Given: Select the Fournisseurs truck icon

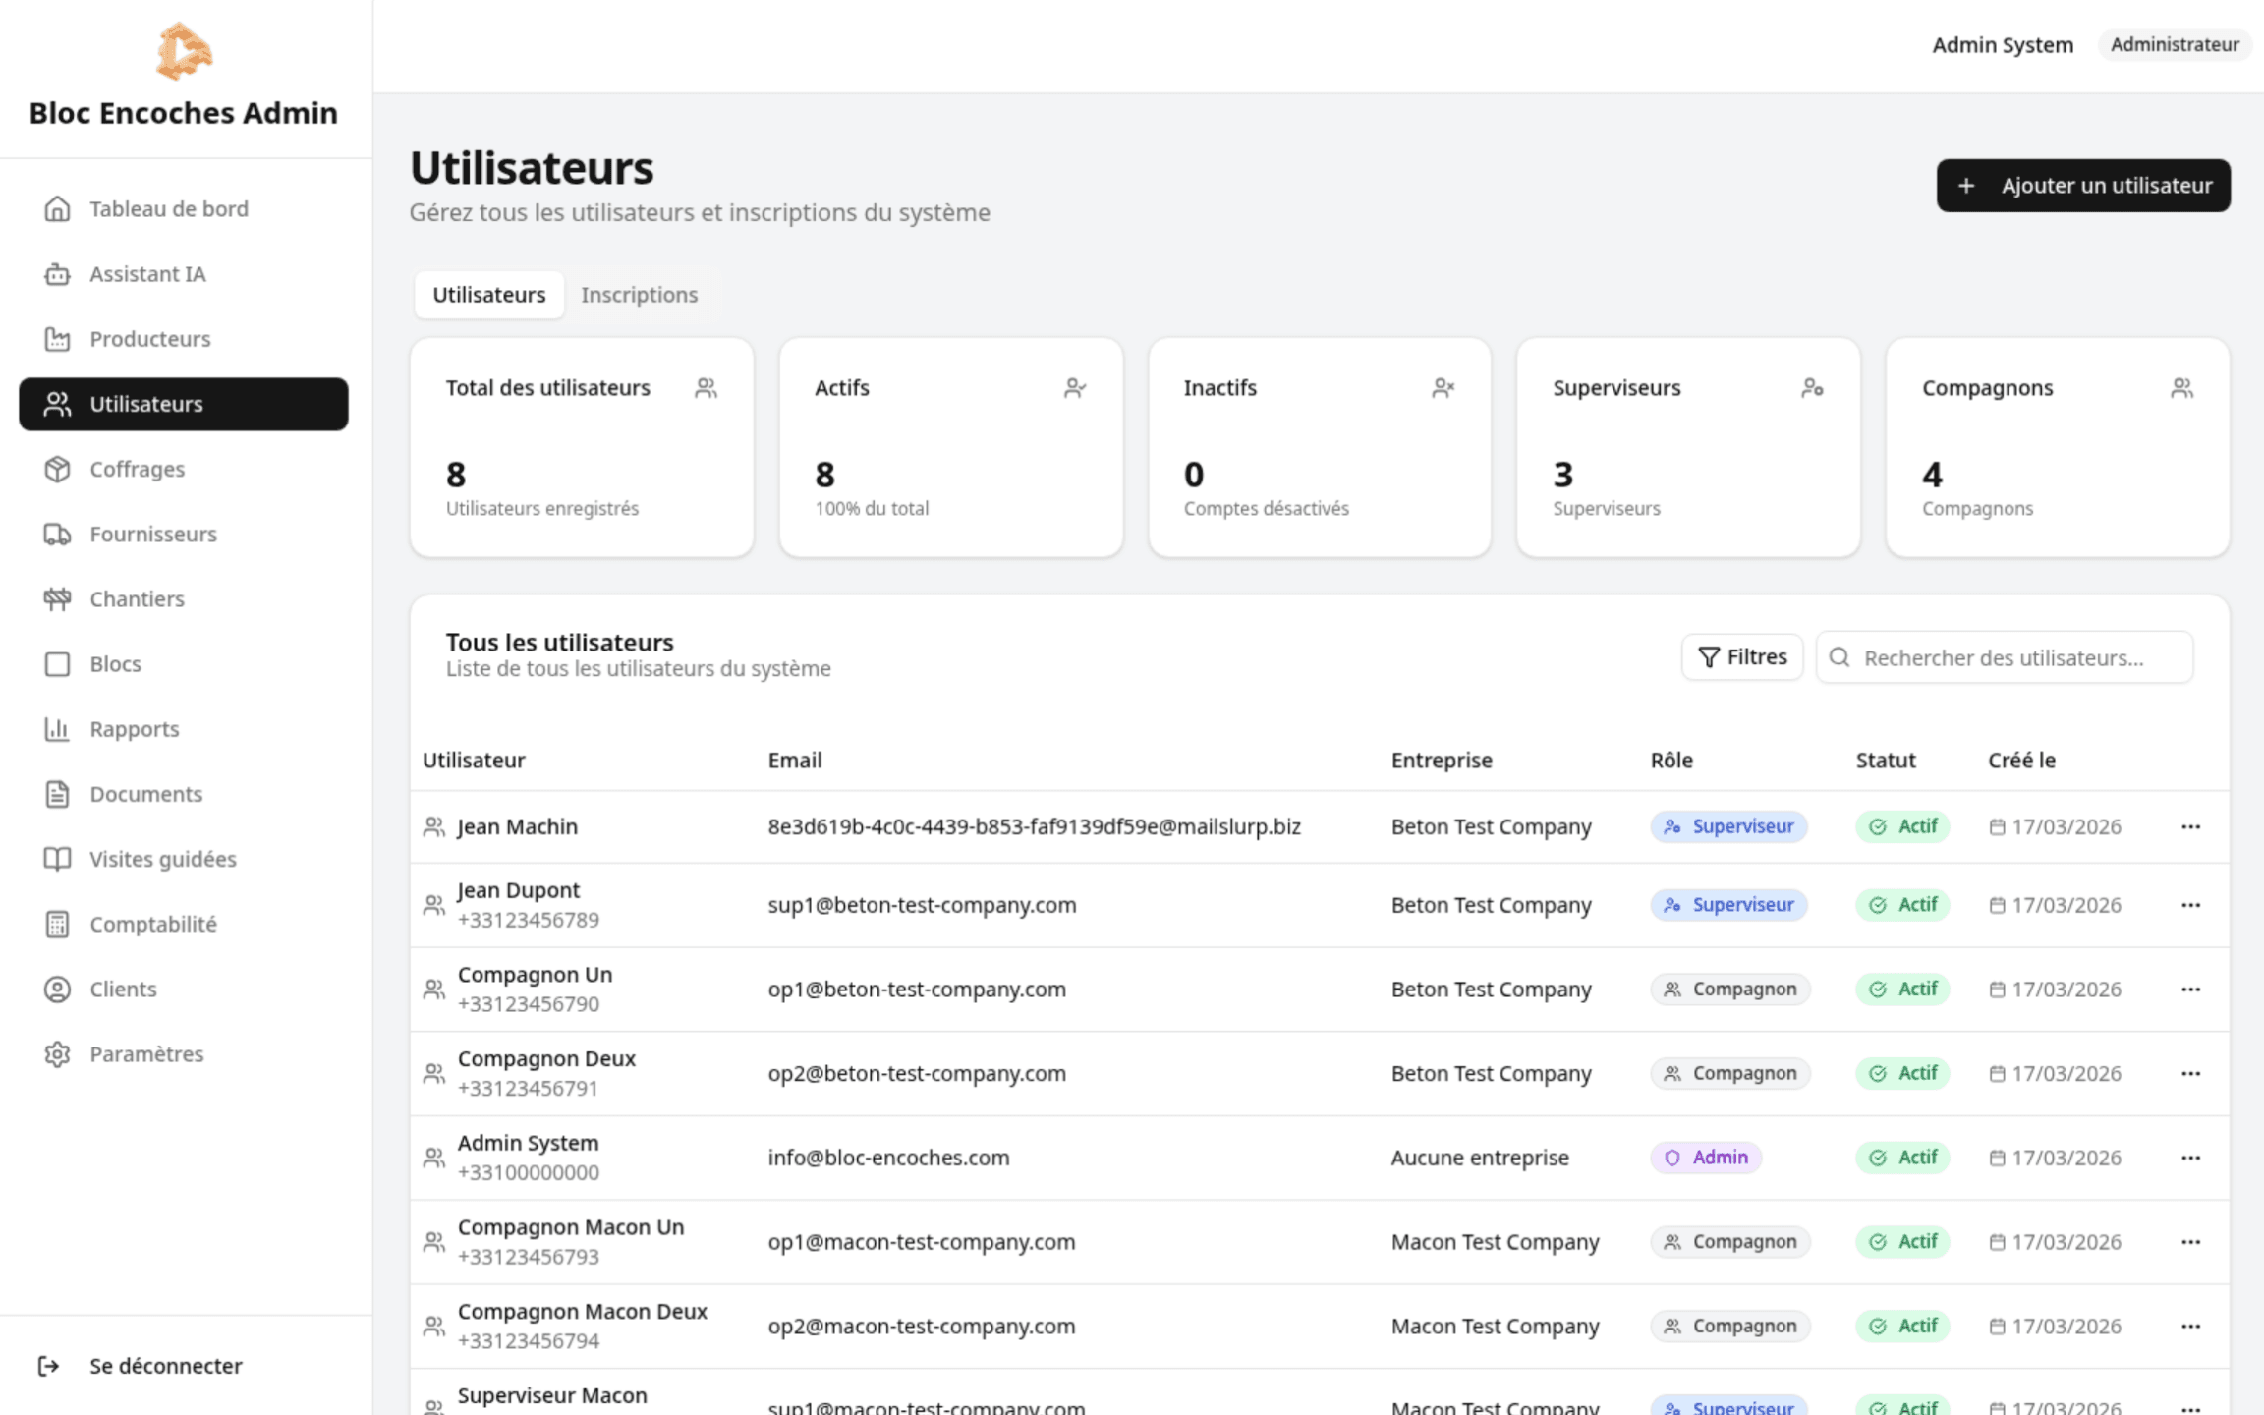Looking at the screenshot, I should coord(57,534).
